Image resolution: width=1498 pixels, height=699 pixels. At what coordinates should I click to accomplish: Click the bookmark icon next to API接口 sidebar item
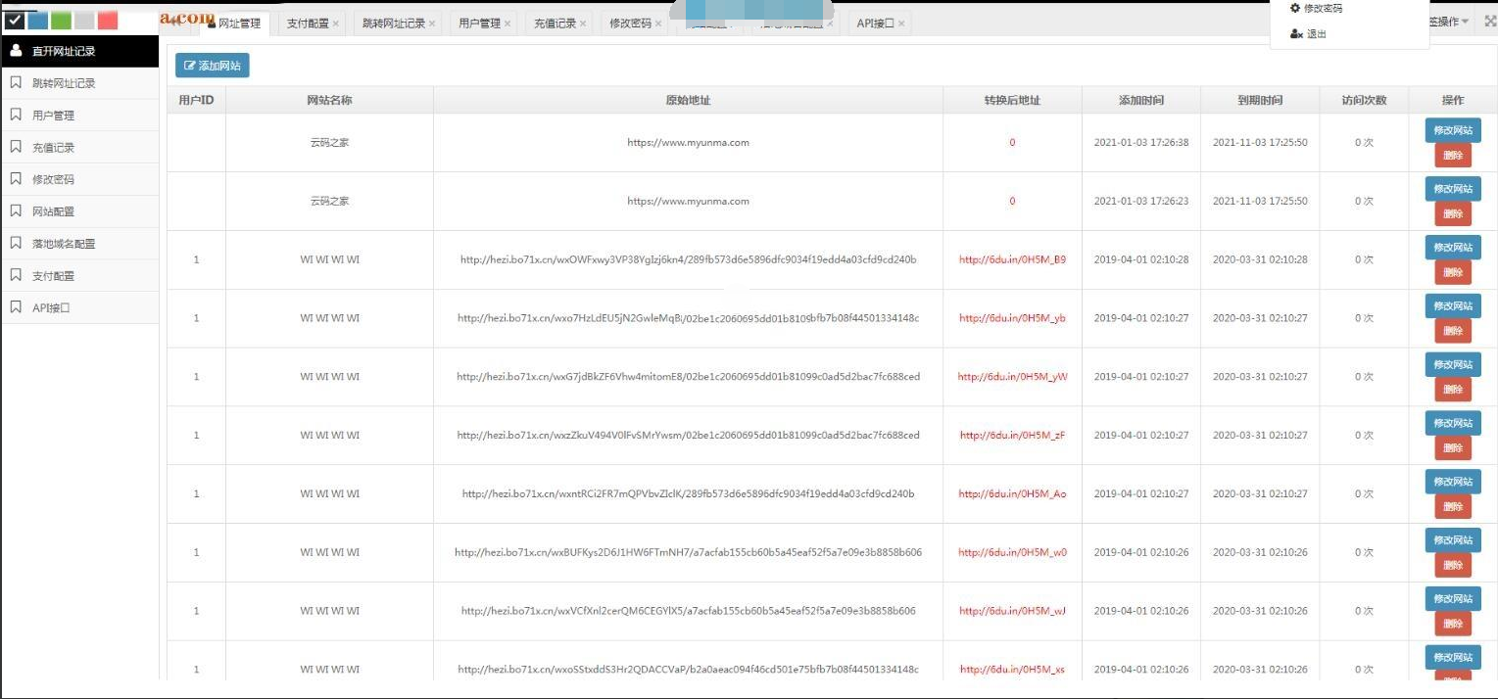14,306
